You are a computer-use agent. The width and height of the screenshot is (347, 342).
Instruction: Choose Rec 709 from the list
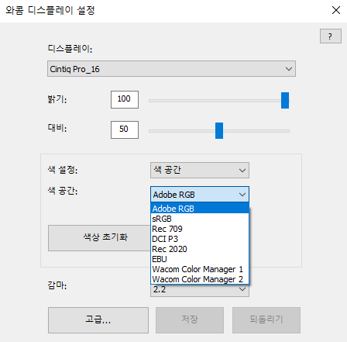pos(200,229)
